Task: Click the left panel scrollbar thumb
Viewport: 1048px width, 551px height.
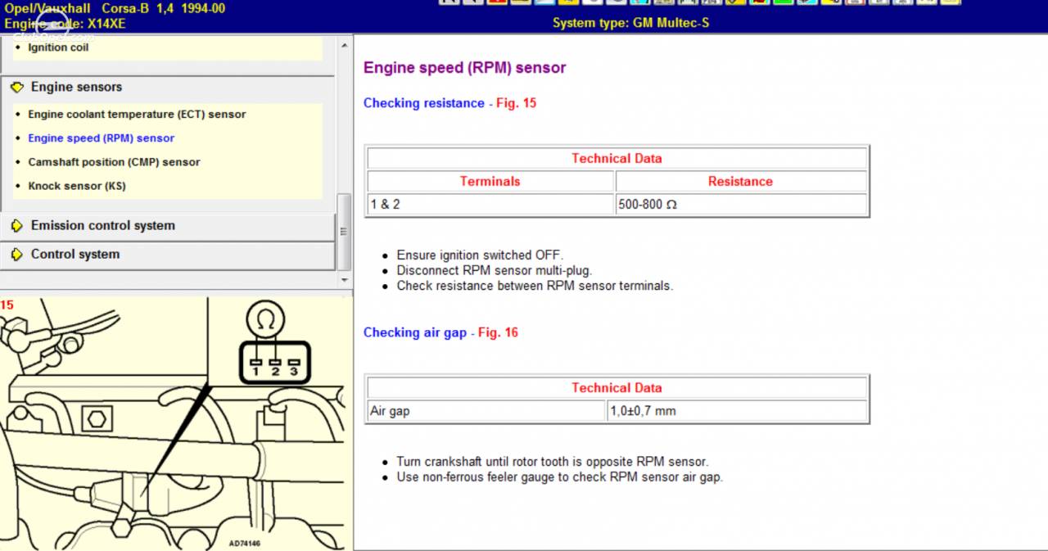Action: pyautogui.click(x=344, y=232)
